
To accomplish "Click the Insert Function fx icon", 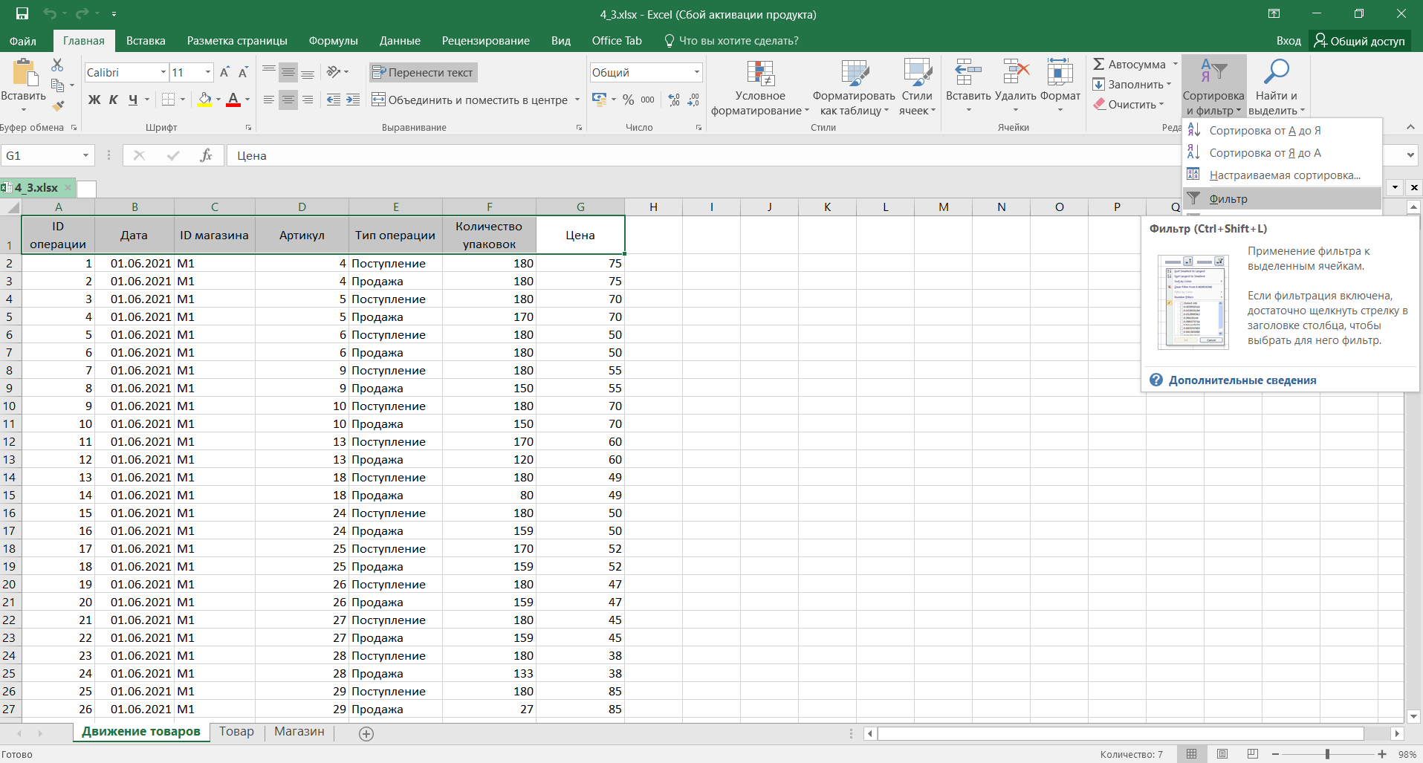I will (206, 155).
